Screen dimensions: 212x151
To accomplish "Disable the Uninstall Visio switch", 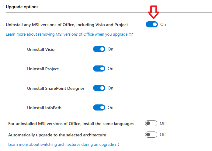I will [x=99, y=49].
